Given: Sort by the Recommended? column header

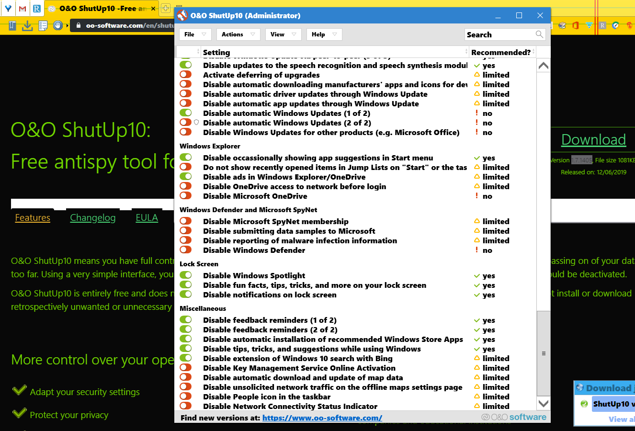Looking at the screenshot, I should pos(502,52).
